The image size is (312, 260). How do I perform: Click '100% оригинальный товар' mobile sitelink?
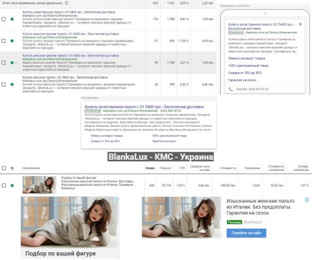click(248, 66)
